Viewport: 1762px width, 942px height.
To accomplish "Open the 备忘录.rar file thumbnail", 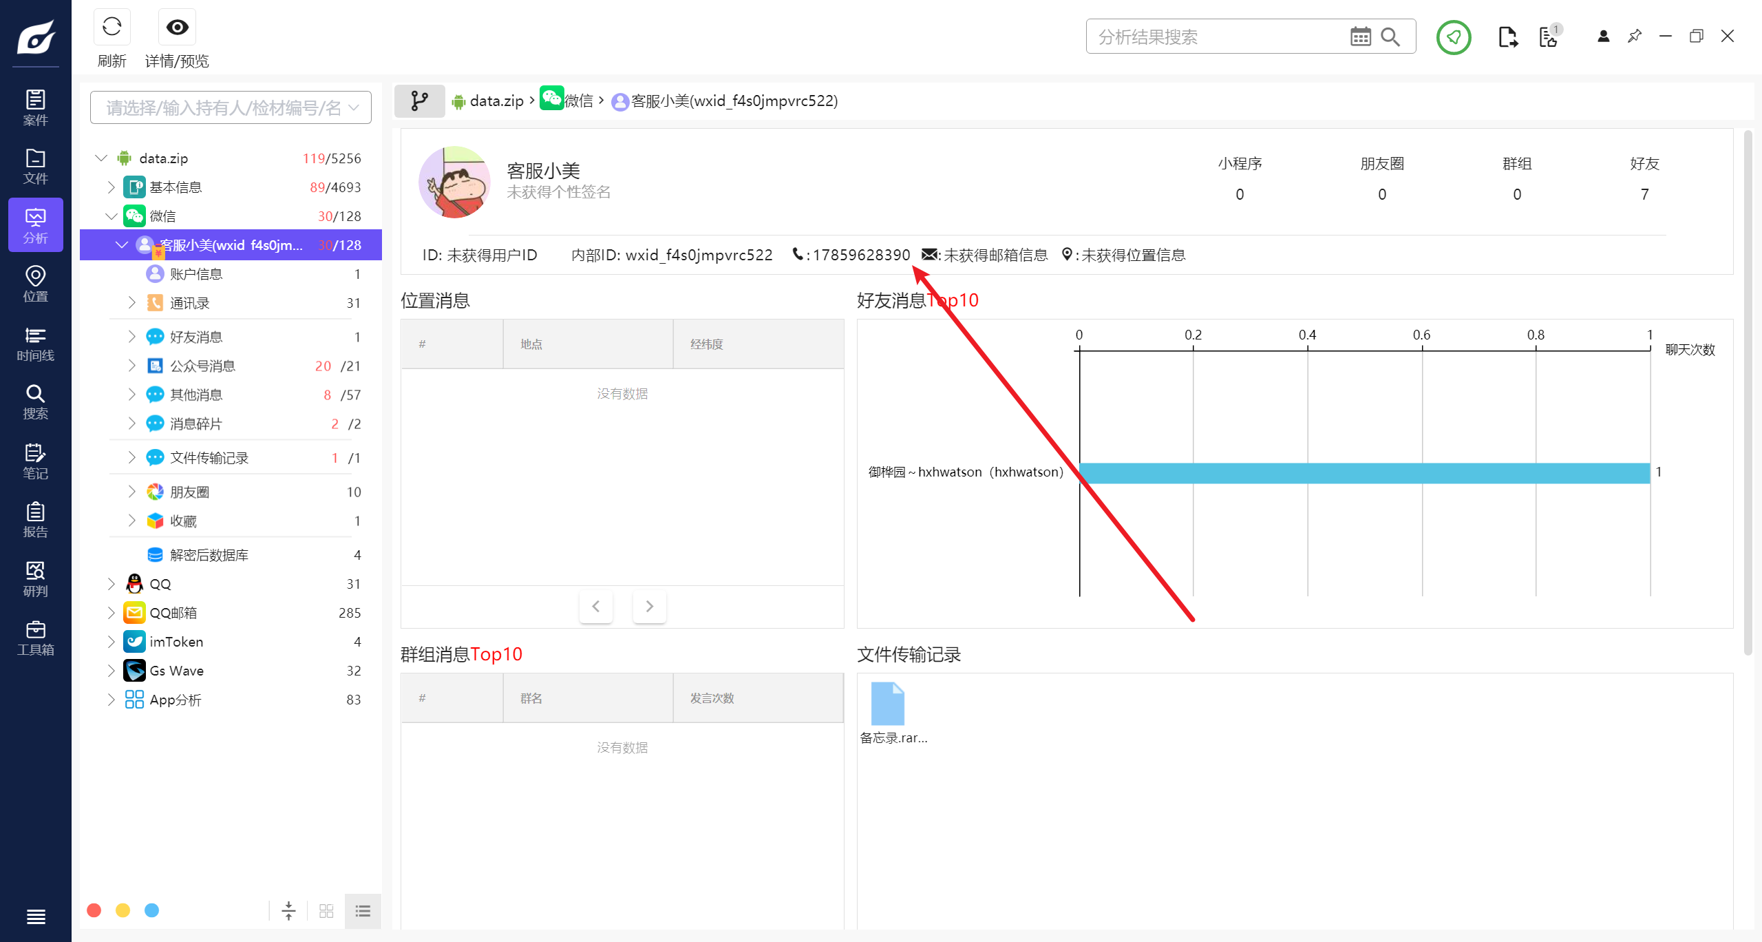I will [x=888, y=704].
